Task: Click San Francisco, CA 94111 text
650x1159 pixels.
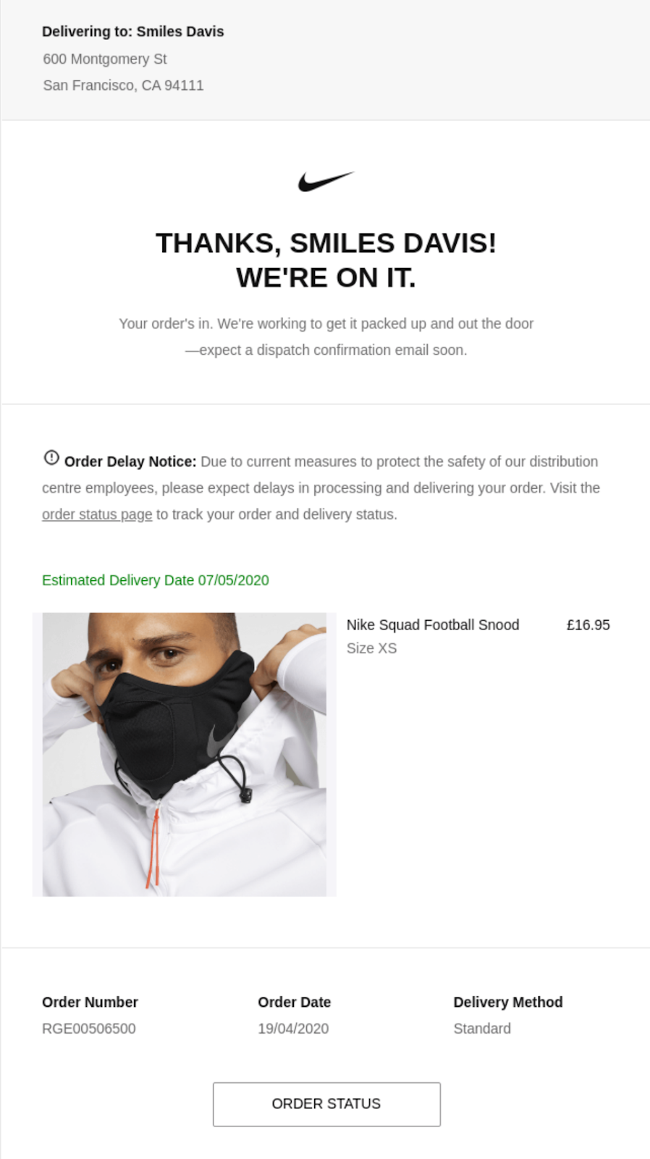Action: pos(123,85)
